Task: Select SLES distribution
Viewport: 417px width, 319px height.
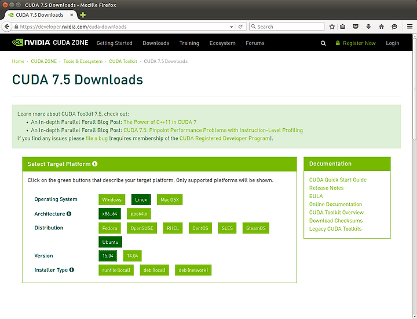Action: point(227,228)
